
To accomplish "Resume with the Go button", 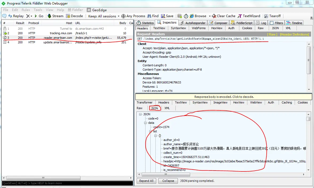I will pyautogui.click(x=39, y=16).
